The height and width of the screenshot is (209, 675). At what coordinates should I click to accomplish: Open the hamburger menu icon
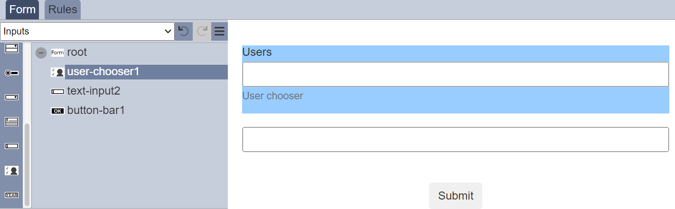[219, 32]
